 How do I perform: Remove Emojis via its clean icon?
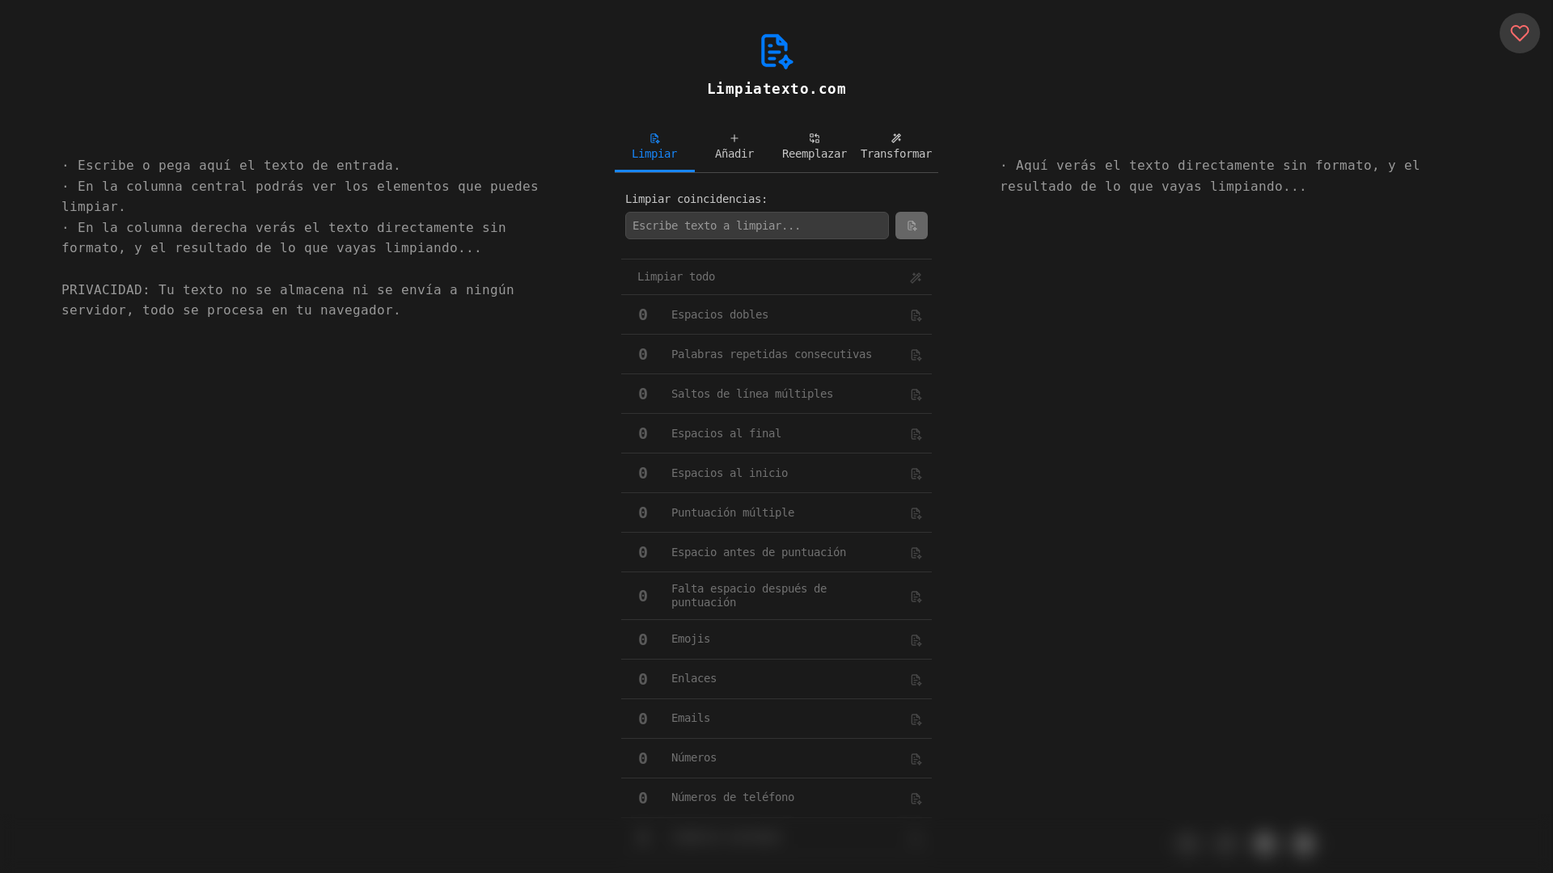916,640
